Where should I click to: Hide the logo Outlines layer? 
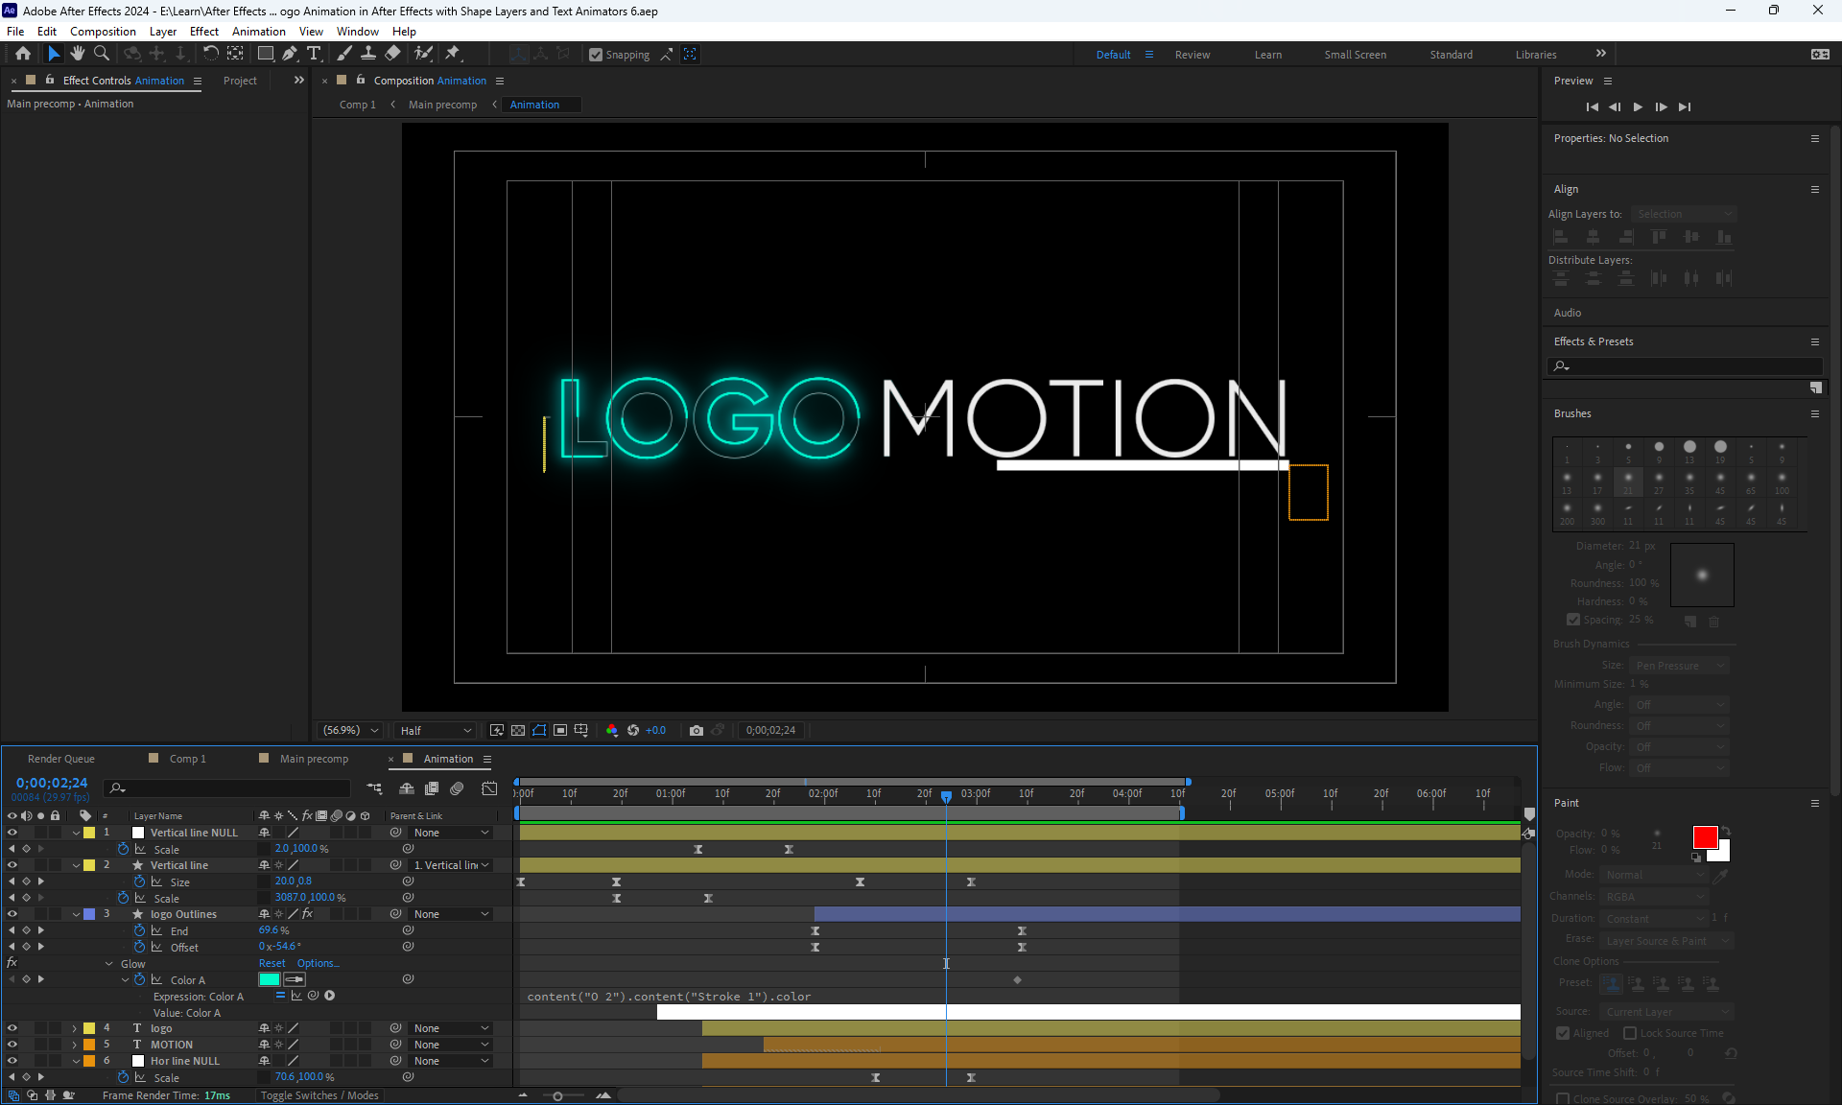click(12, 914)
